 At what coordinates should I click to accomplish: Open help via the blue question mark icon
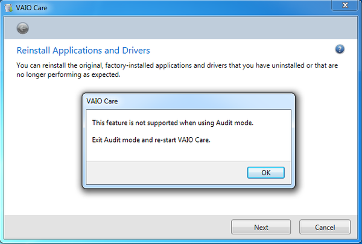340,49
